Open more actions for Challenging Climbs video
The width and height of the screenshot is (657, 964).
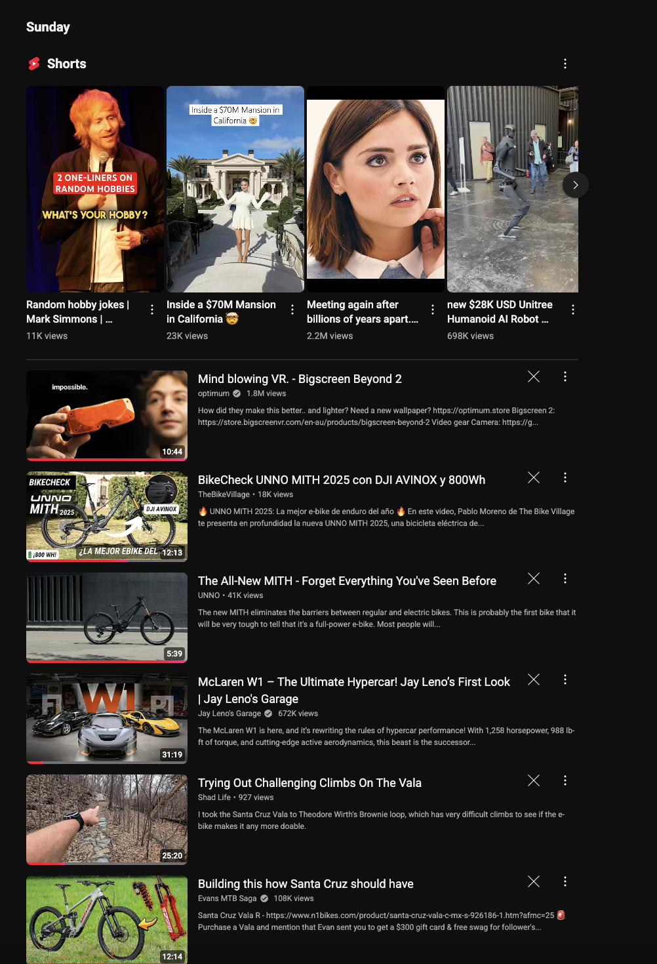click(565, 780)
